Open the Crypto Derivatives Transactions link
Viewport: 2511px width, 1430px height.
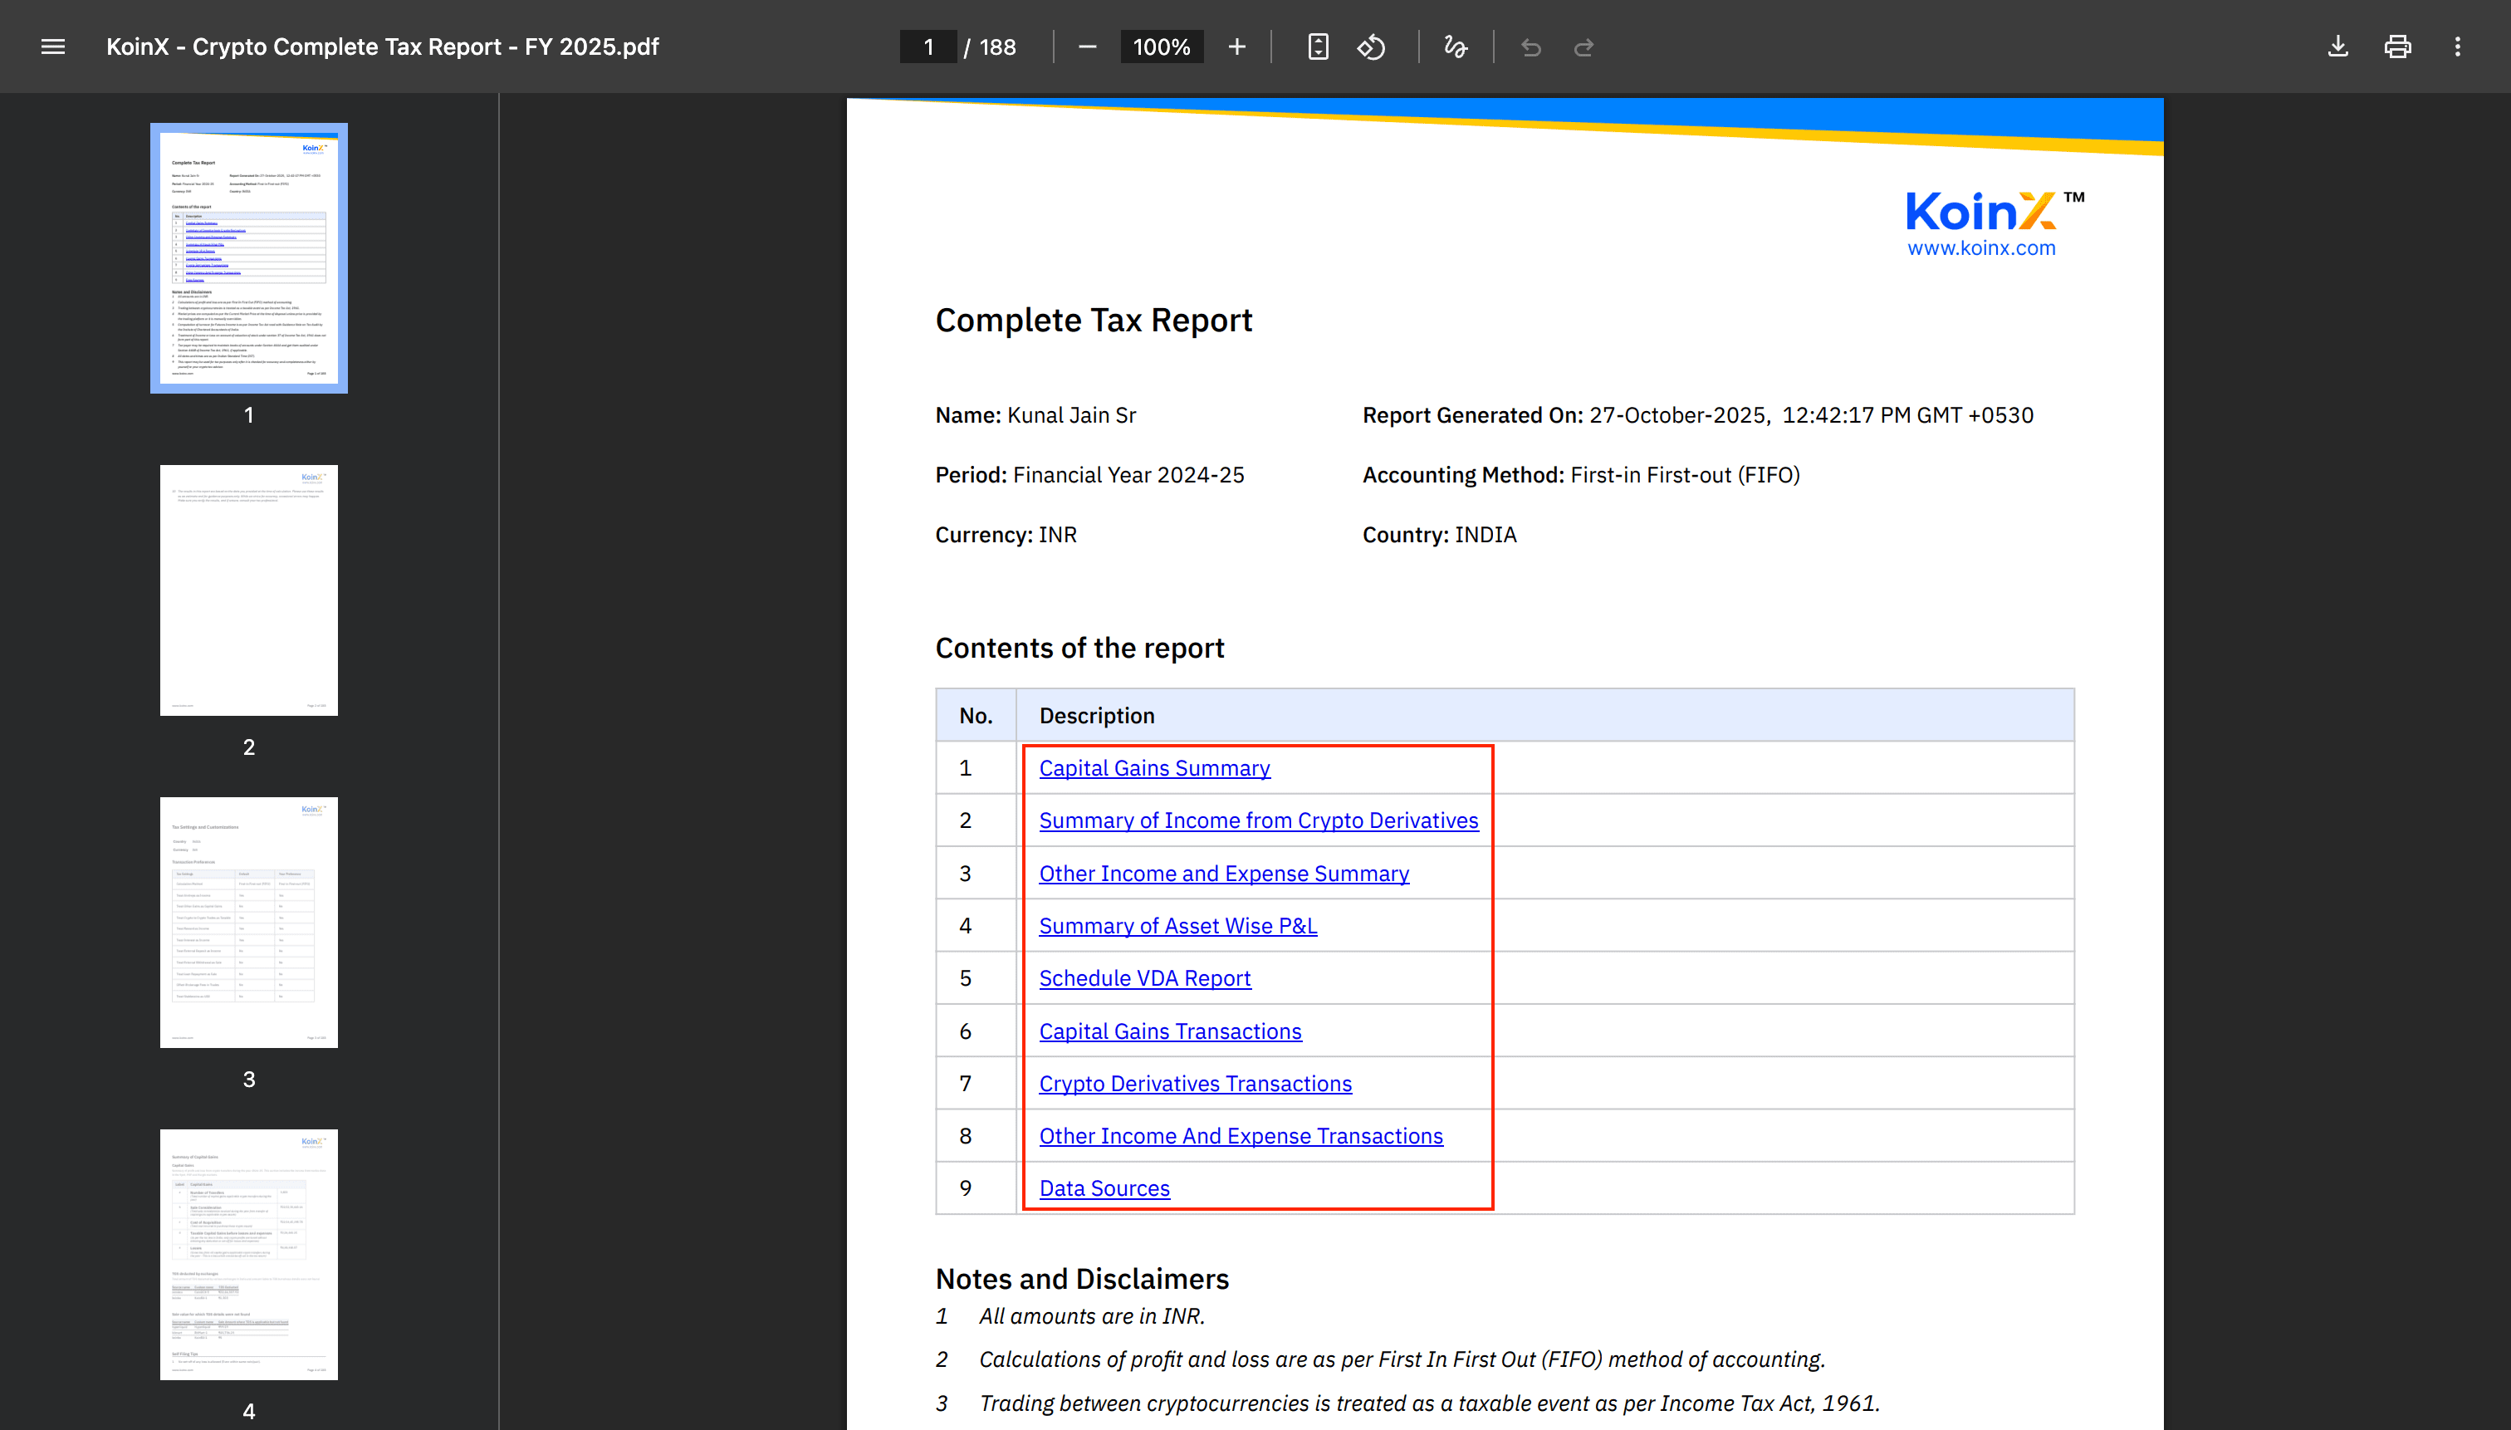[x=1195, y=1084]
